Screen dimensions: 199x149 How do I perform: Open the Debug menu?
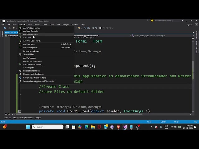pos(37,25)
